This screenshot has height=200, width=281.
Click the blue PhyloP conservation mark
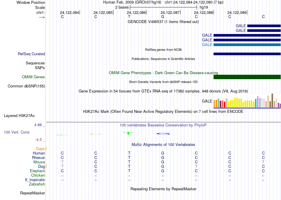pyautogui.click(x=163, y=134)
